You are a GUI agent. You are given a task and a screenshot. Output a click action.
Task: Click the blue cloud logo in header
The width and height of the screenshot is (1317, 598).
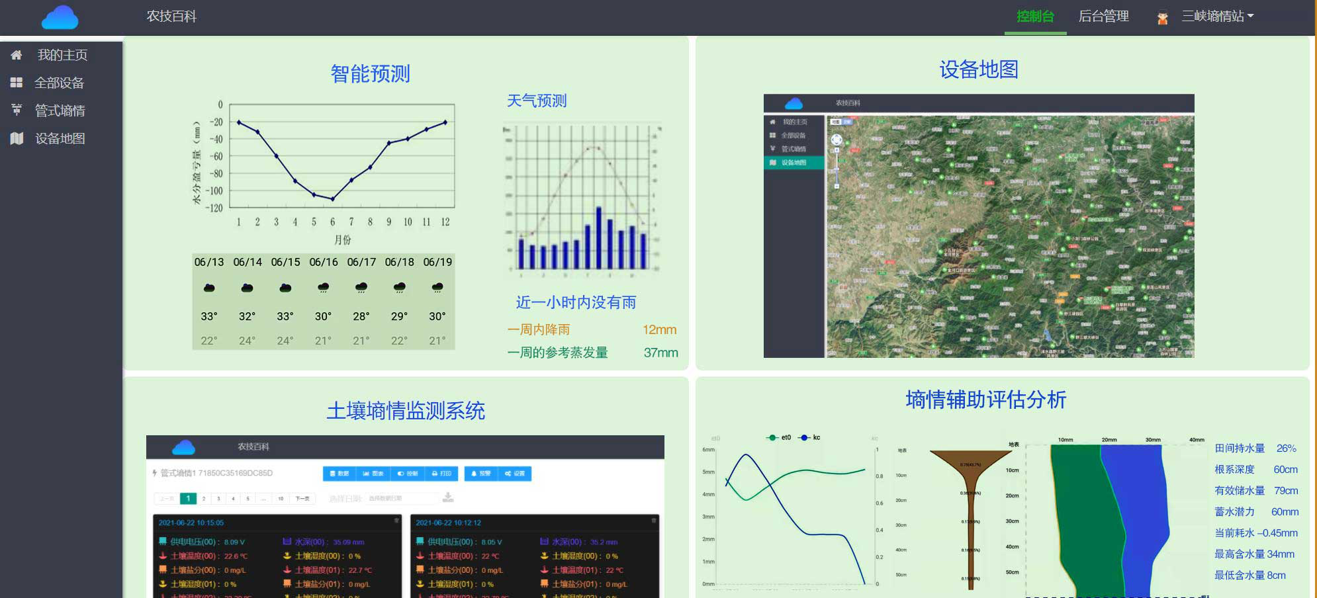click(60, 17)
